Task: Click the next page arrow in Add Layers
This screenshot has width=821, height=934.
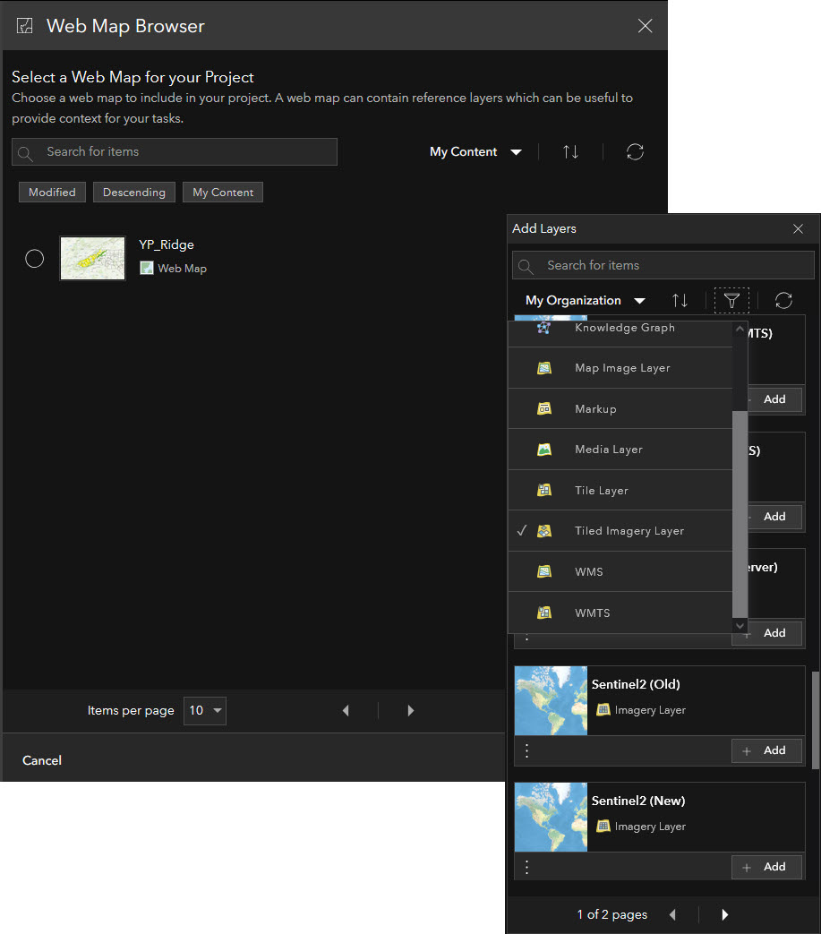Action: (x=723, y=914)
